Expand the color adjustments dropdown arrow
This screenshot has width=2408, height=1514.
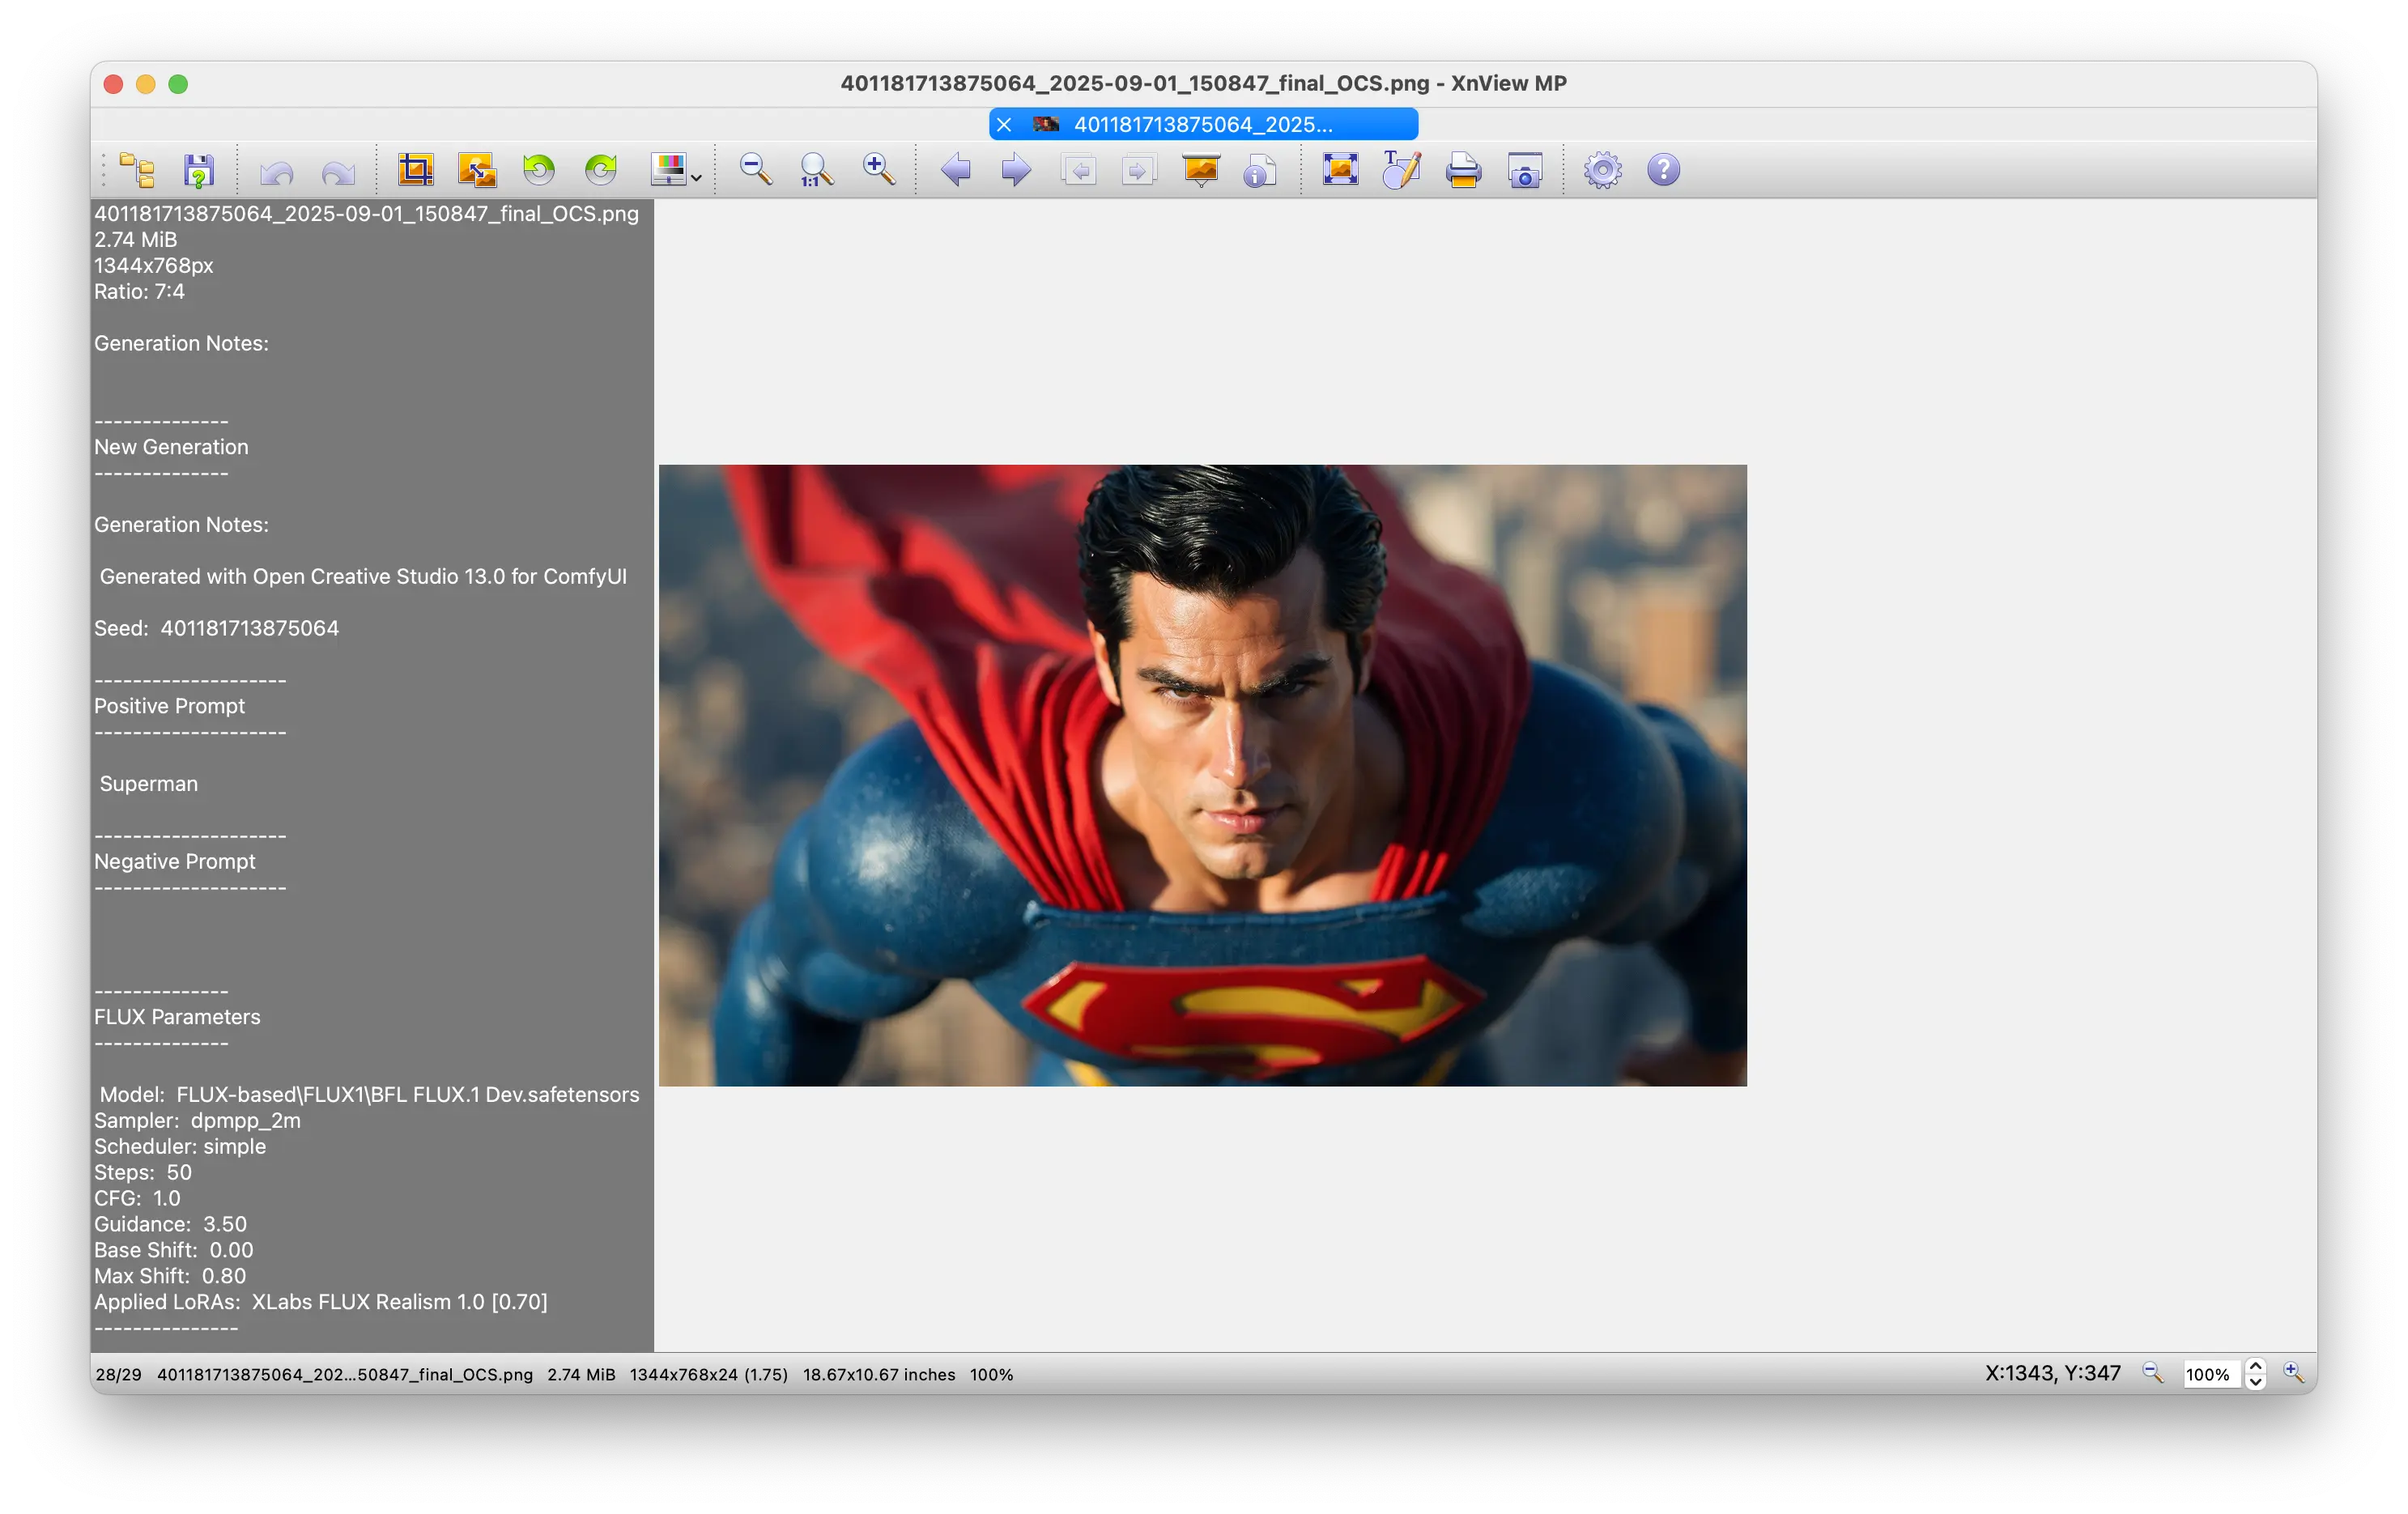[697, 177]
